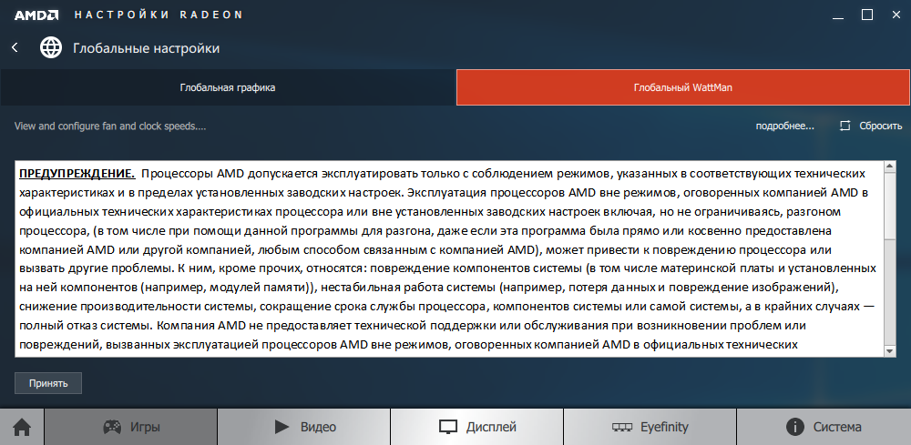Go back with the left arrow icon
Viewport: 911px width, 445px height.
(x=15, y=47)
